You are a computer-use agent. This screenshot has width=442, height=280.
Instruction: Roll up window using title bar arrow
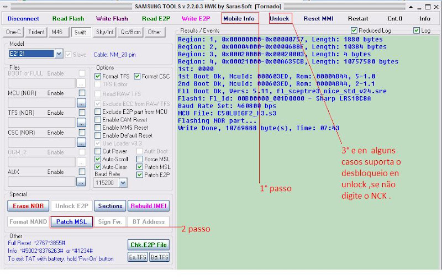coord(411,7)
